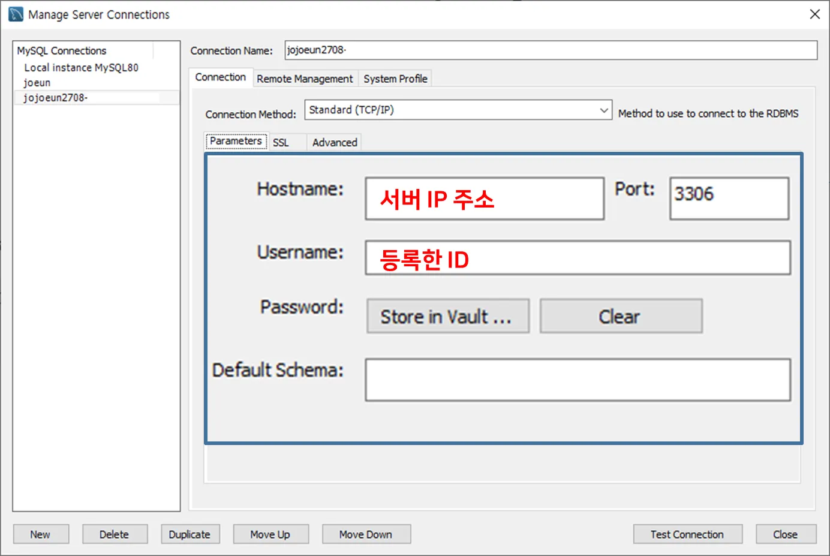
Task: Duplicate the selected connection
Action: [190, 534]
